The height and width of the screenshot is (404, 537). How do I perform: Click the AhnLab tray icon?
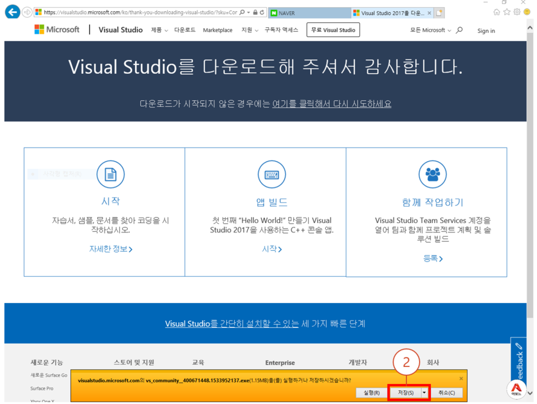(516, 389)
